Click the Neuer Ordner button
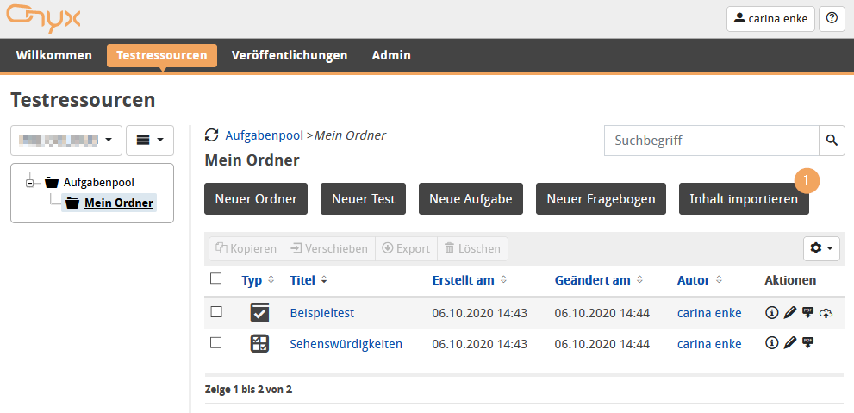The width and height of the screenshot is (854, 413). (x=256, y=199)
